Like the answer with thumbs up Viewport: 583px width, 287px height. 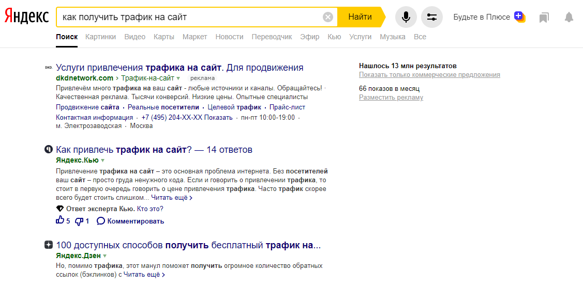point(60,220)
